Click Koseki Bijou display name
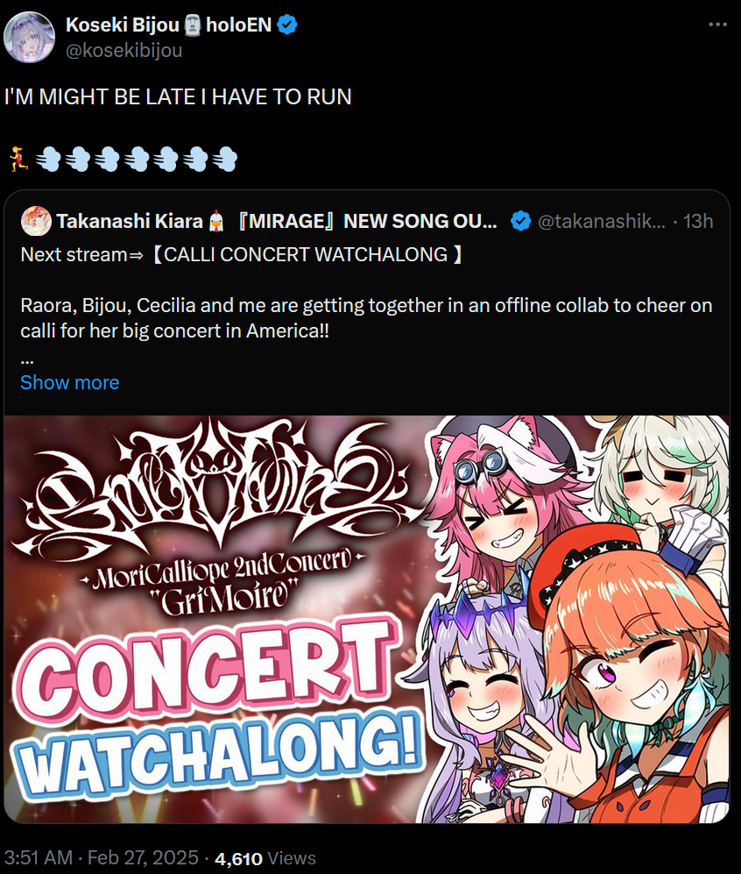 pyautogui.click(x=123, y=25)
